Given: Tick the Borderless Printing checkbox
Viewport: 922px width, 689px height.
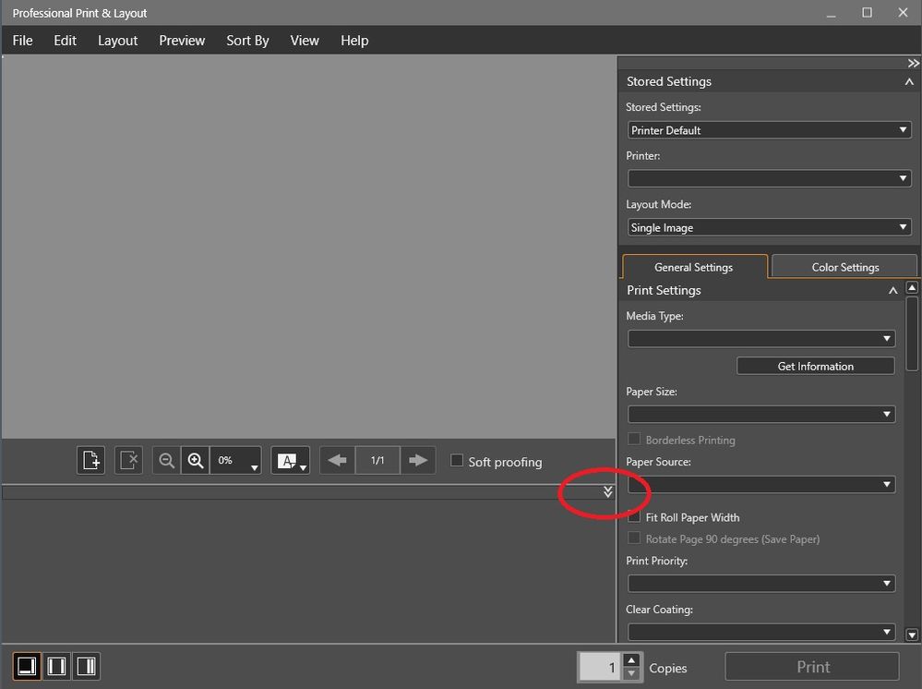Looking at the screenshot, I should pyautogui.click(x=634, y=440).
